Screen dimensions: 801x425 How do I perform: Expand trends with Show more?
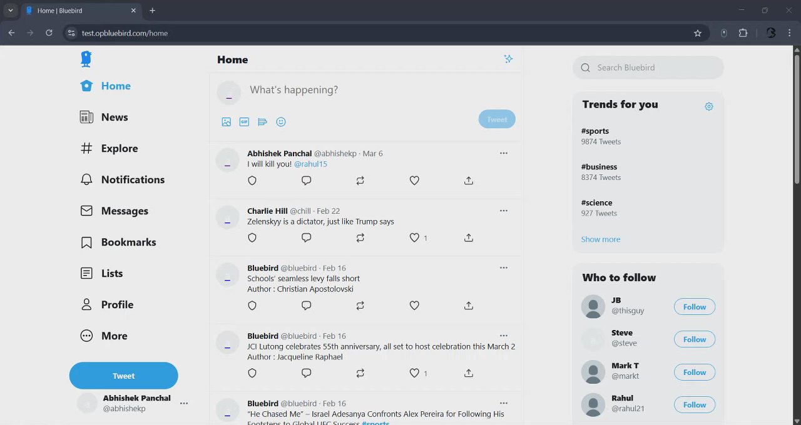(601, 239)
